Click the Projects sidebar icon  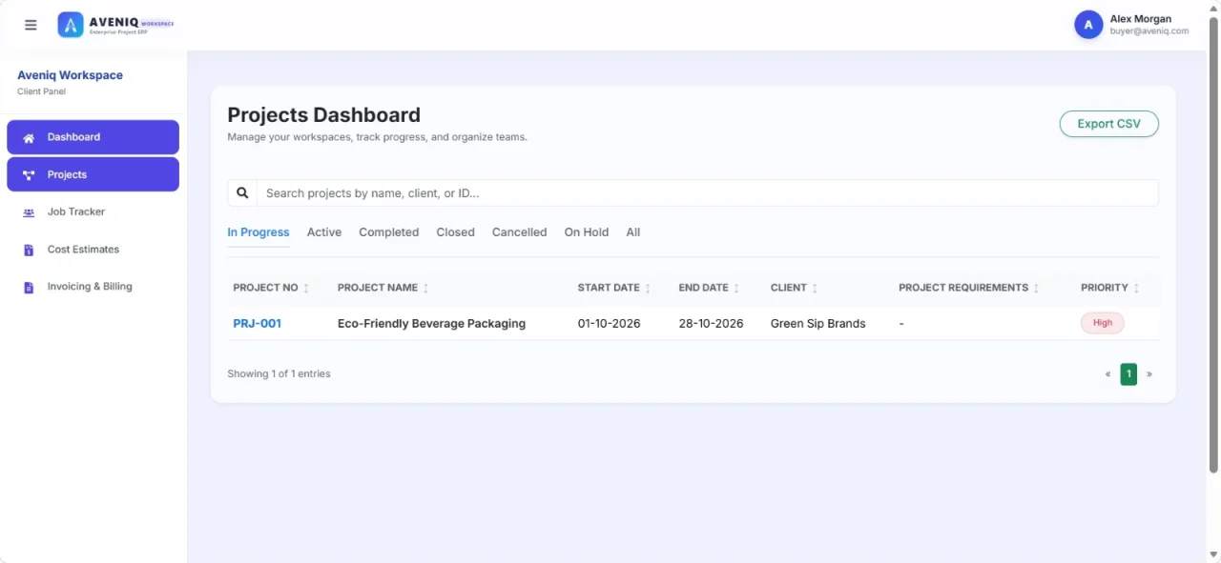[x=29, y=175]
